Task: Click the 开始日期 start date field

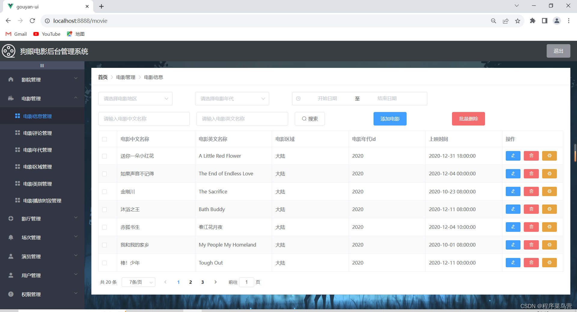Action: [327, 98]
